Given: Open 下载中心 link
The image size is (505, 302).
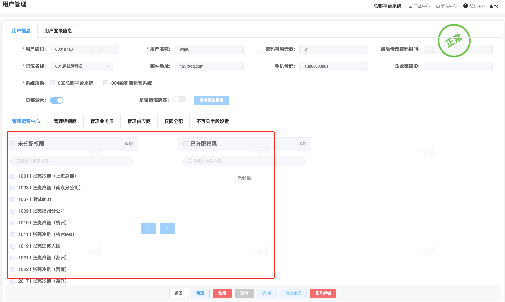Looking at the screenshot, I should click(x=422, y=6).
